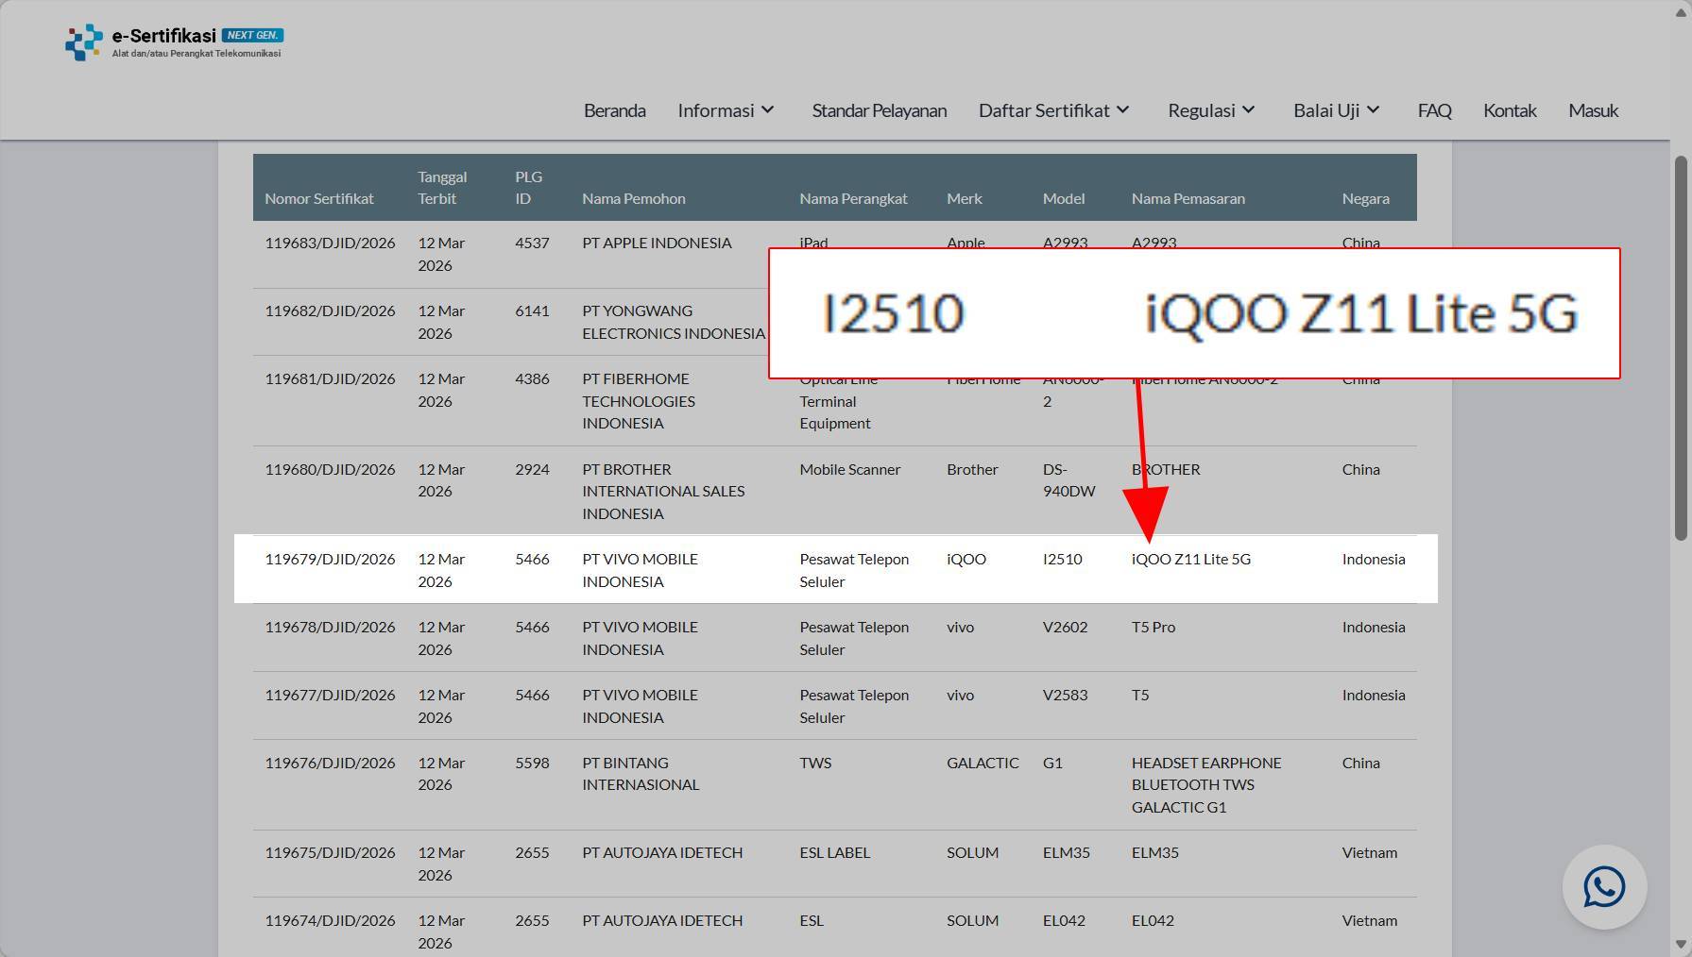
Task: Expand the Balai Uji dropdown chevron
Action: coord(1373,110)
